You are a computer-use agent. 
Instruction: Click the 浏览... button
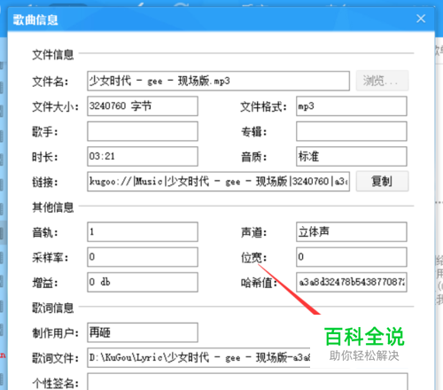[382, 81]
